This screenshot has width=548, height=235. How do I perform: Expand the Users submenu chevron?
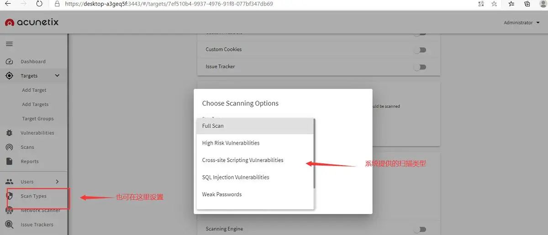click(57, 182)
